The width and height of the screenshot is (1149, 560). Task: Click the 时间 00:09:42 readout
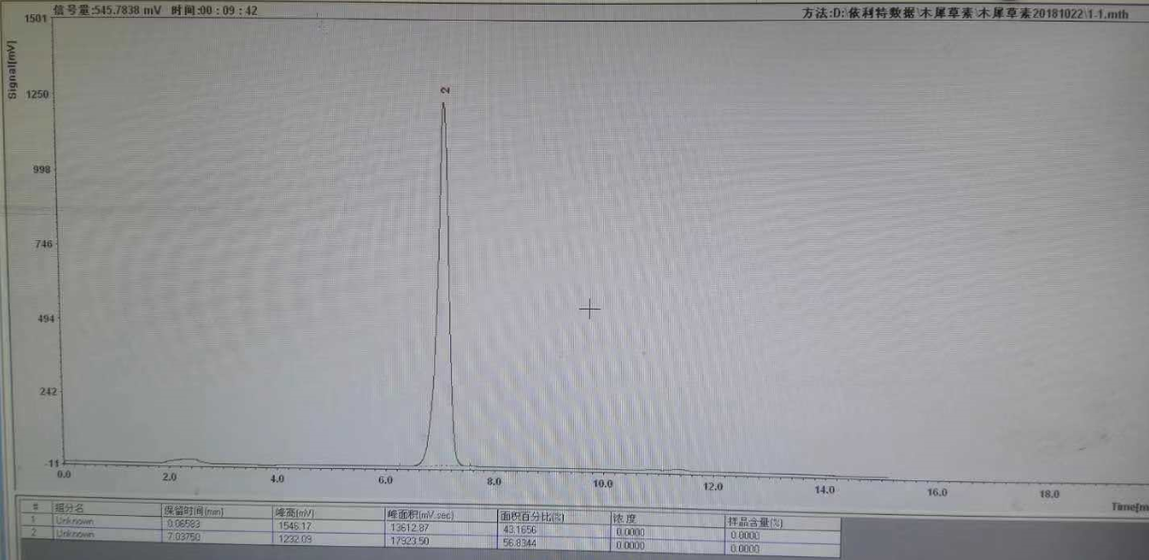tap(214, 10)
